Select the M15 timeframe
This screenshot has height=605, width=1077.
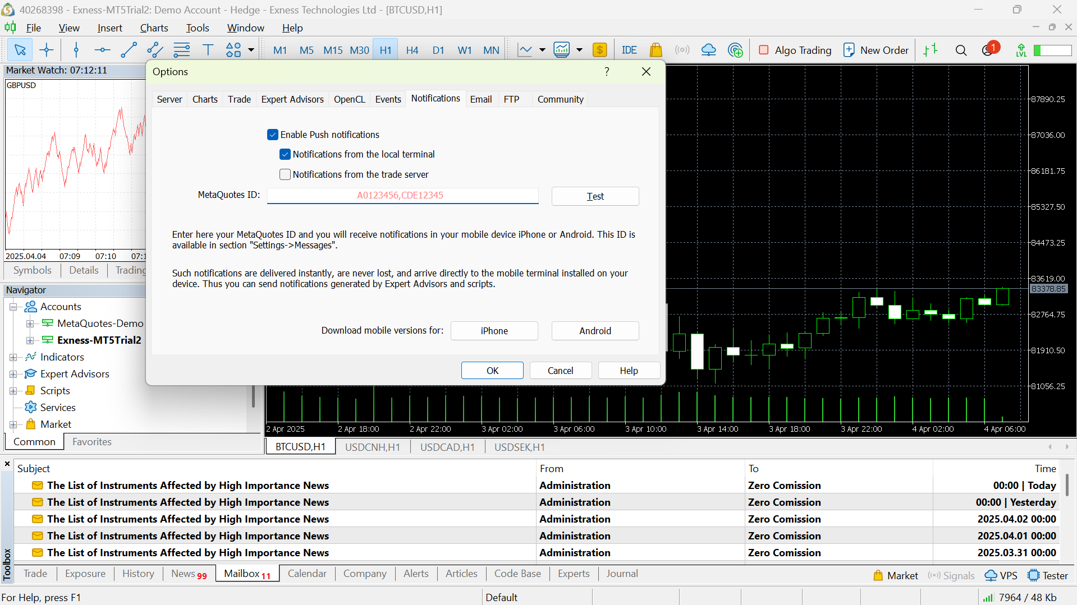[333, 50]
